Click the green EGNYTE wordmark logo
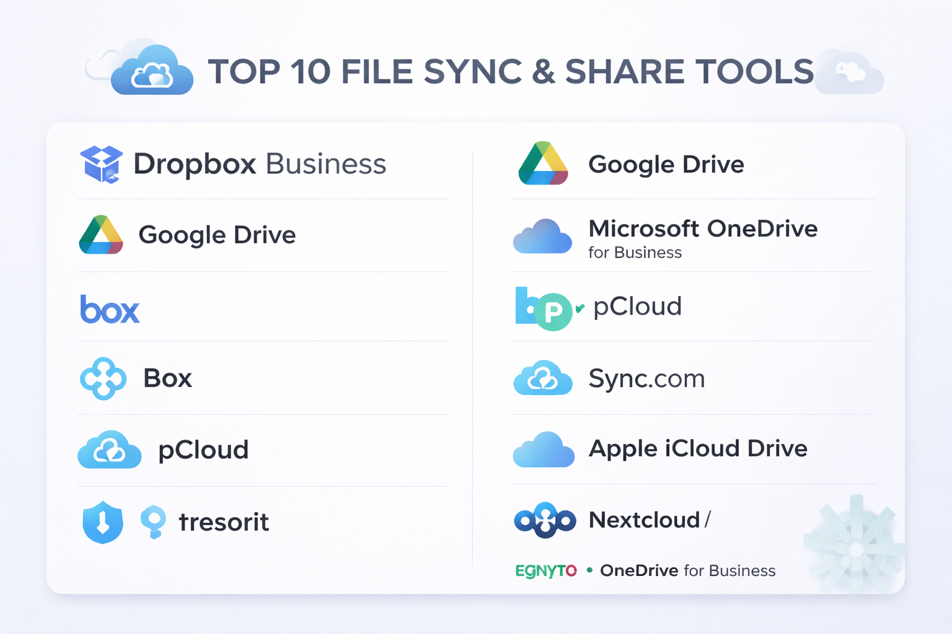 click(546, 571)
